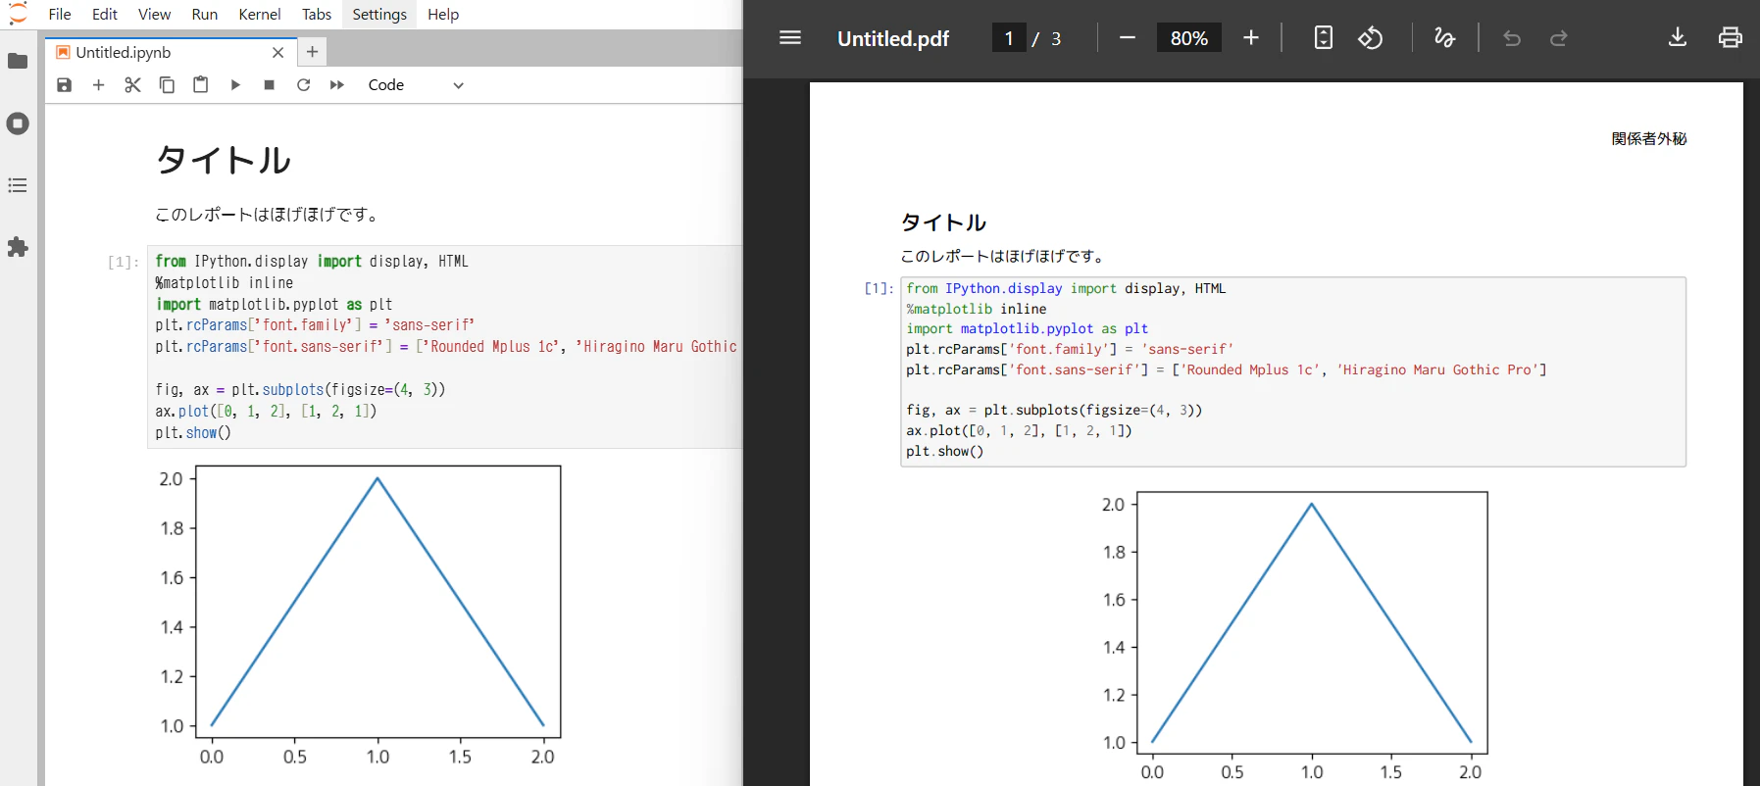Open the Tabs menu
The height and width of the screenshot is (786, 1760).
[x=317, y=14]
